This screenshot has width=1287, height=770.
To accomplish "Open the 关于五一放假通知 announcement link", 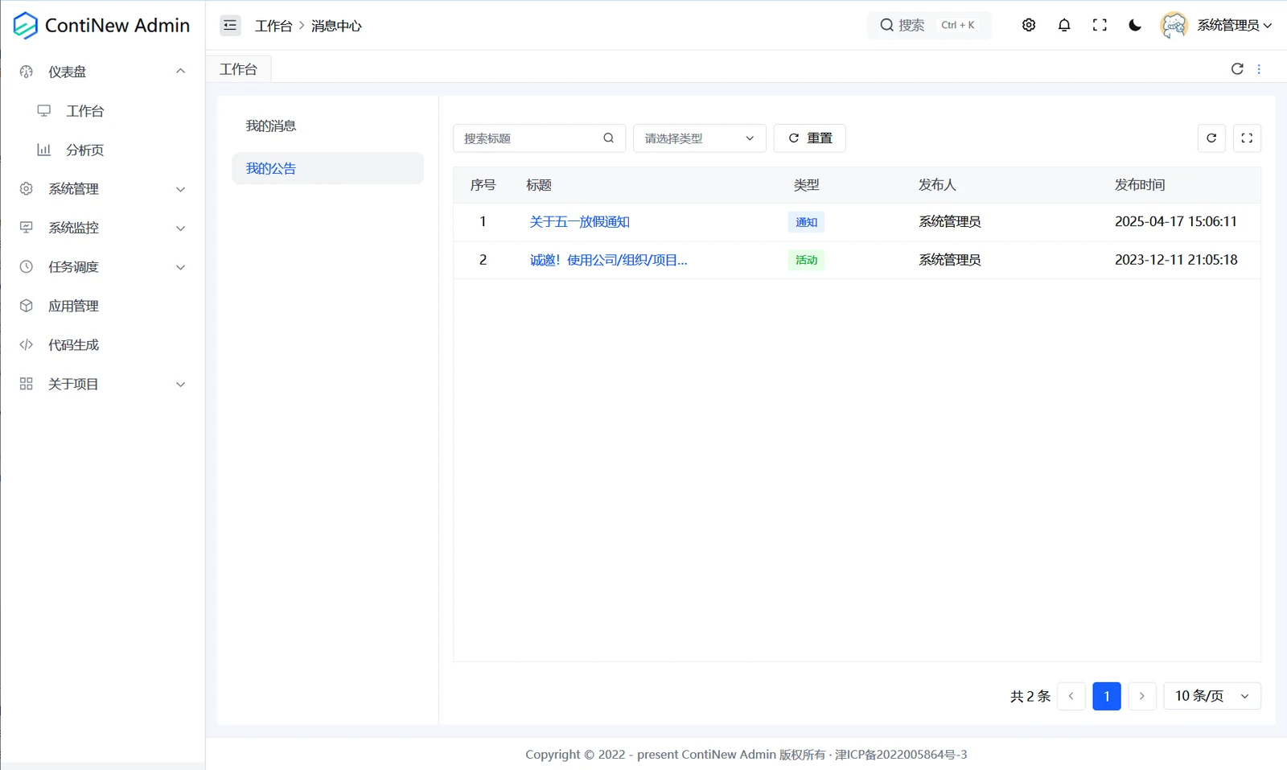I will point(579,221).
